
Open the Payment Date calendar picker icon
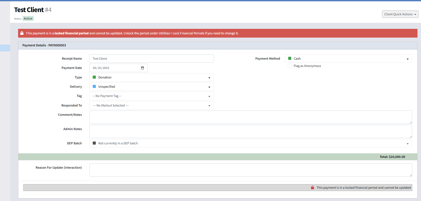(x=142, y=68)
